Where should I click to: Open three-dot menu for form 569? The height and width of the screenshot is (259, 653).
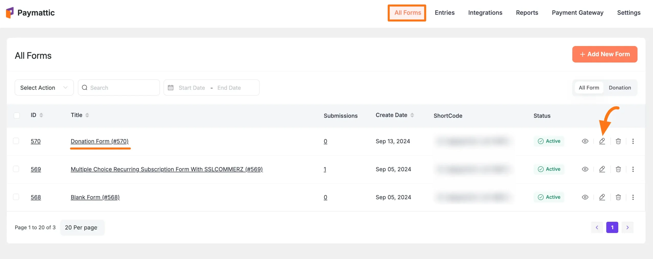633,169
